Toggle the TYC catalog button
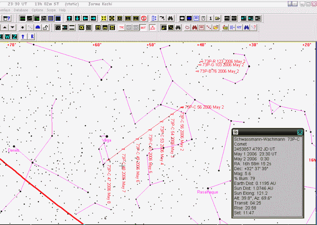Image resolution: width=317 pixels, height=225 pixels. click(x=122, y=27)
